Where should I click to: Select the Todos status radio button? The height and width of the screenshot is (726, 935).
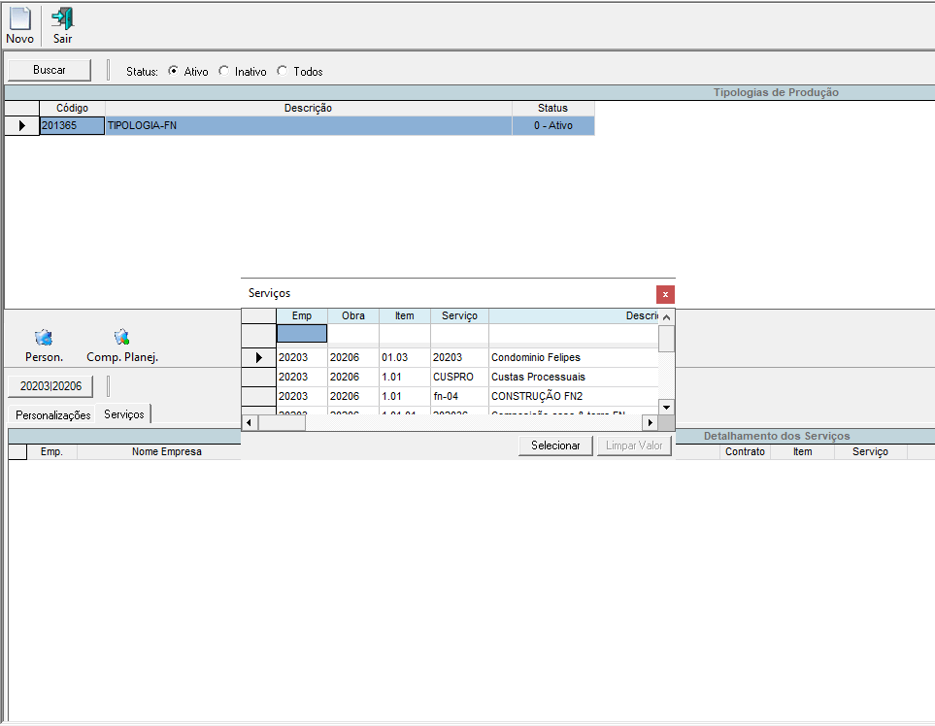283,71
